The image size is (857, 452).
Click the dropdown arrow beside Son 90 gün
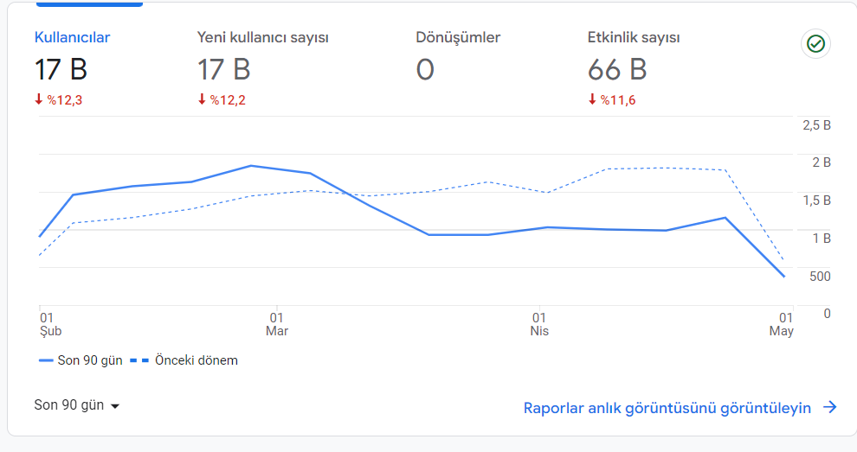115,406
